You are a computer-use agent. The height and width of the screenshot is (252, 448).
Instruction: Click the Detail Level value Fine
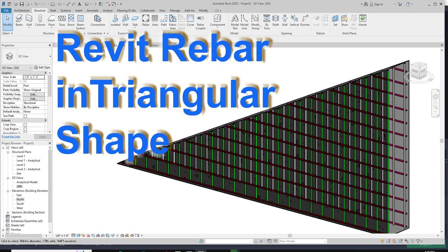tap(34, 86)
